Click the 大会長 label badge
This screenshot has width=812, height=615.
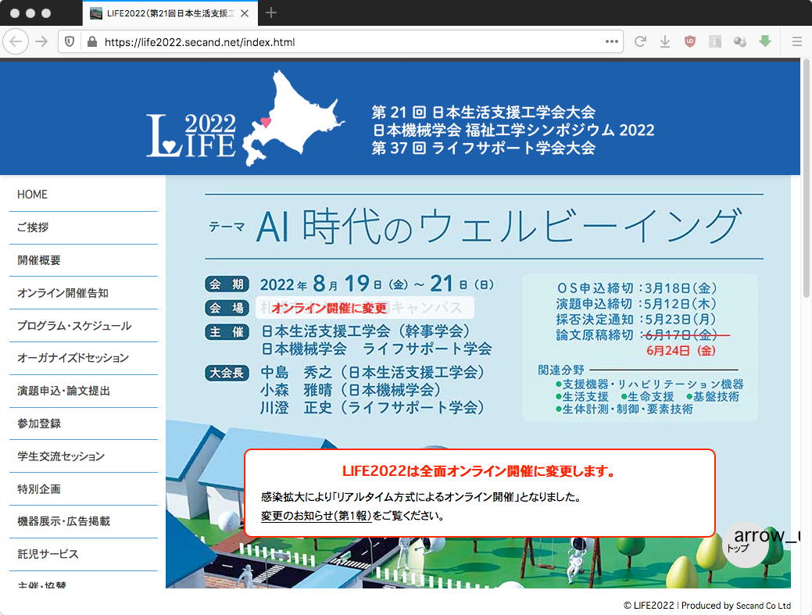(227, 373)
